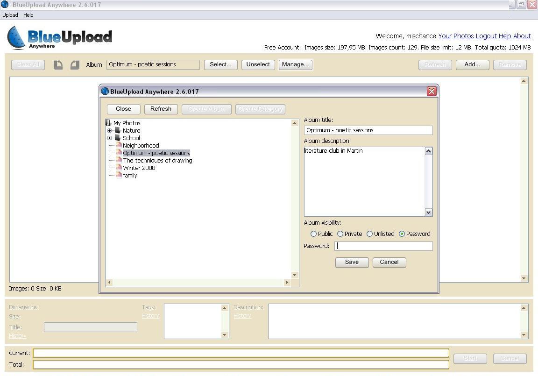Viewport: 538px width, 376px height.
Task: Click description scrollbar up arrow
Action: [x=429, y=151]
